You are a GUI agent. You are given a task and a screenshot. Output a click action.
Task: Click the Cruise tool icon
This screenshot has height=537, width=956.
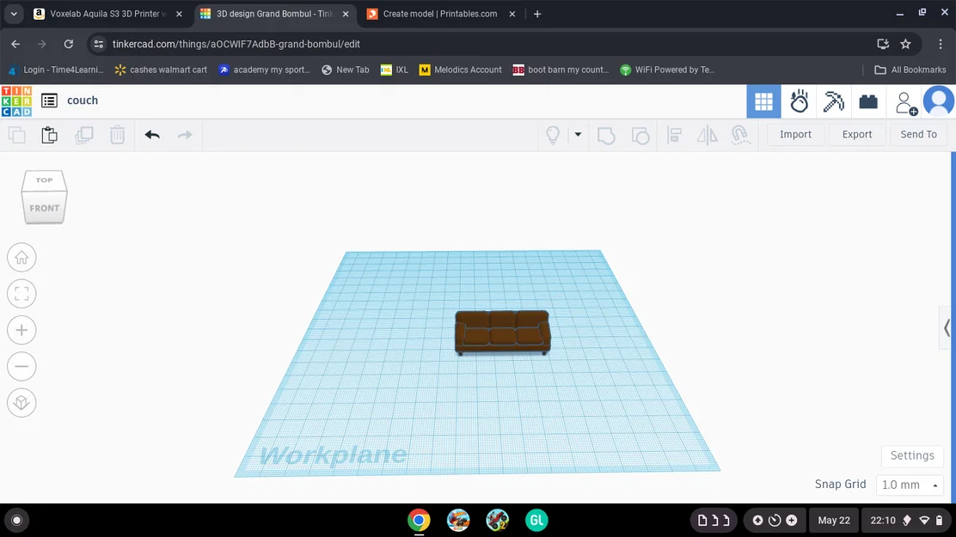(x=740, y=135)
